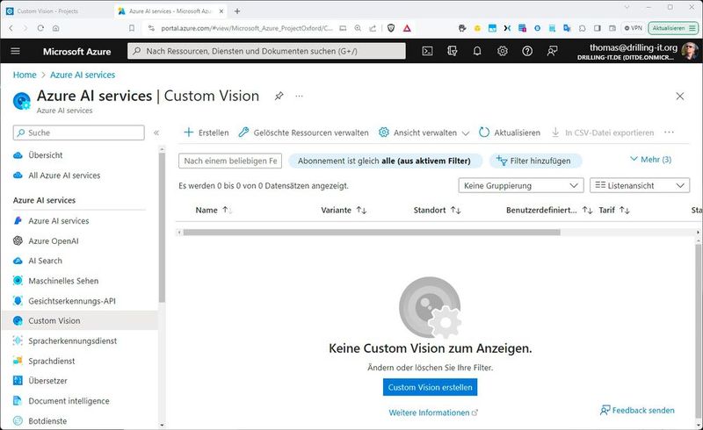This screenshot has width=703, height=430.
Task: Click the sidebar vertical scrollbar
Action: [x=162, y=227]
